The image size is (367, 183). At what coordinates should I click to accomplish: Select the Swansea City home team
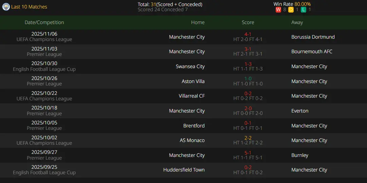(190, 66)
